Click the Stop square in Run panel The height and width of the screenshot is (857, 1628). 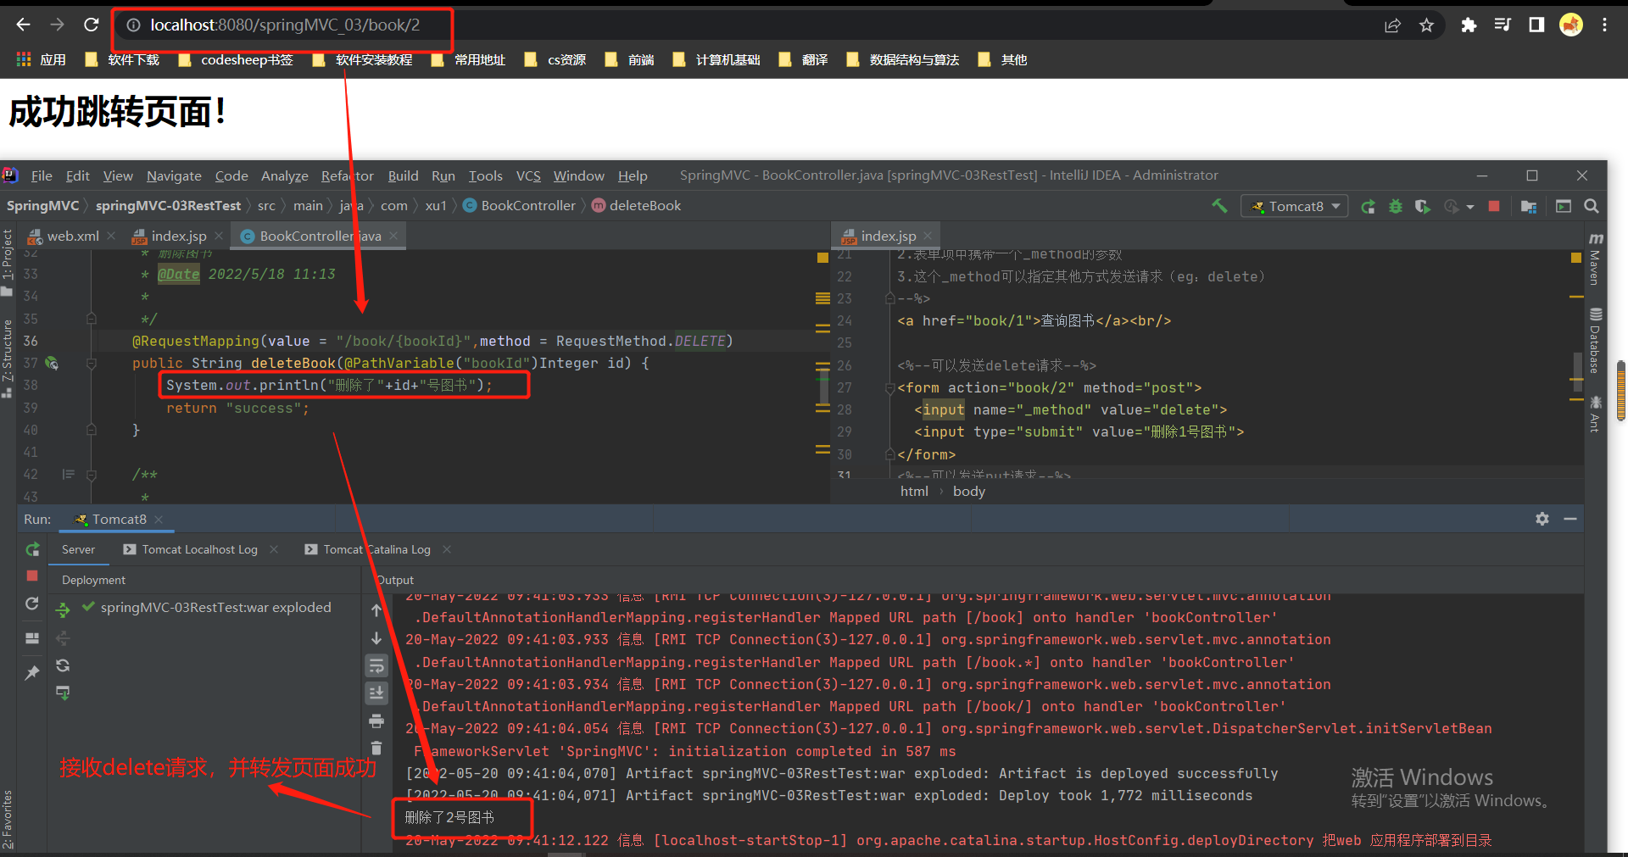(32, 576)
